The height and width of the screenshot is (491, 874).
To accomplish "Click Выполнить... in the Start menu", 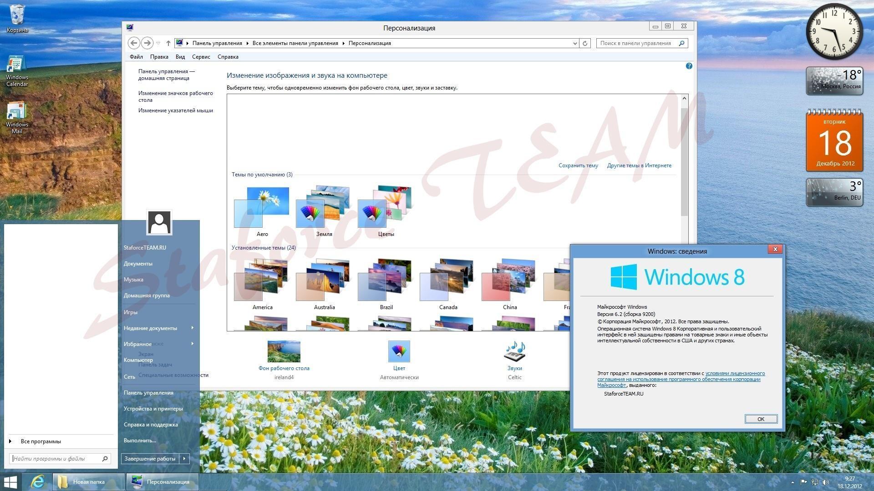I will tap(140, 441).
